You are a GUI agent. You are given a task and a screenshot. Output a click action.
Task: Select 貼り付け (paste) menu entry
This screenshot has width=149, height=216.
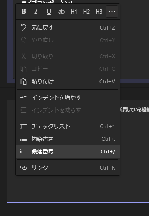click(x=68, y=81)
